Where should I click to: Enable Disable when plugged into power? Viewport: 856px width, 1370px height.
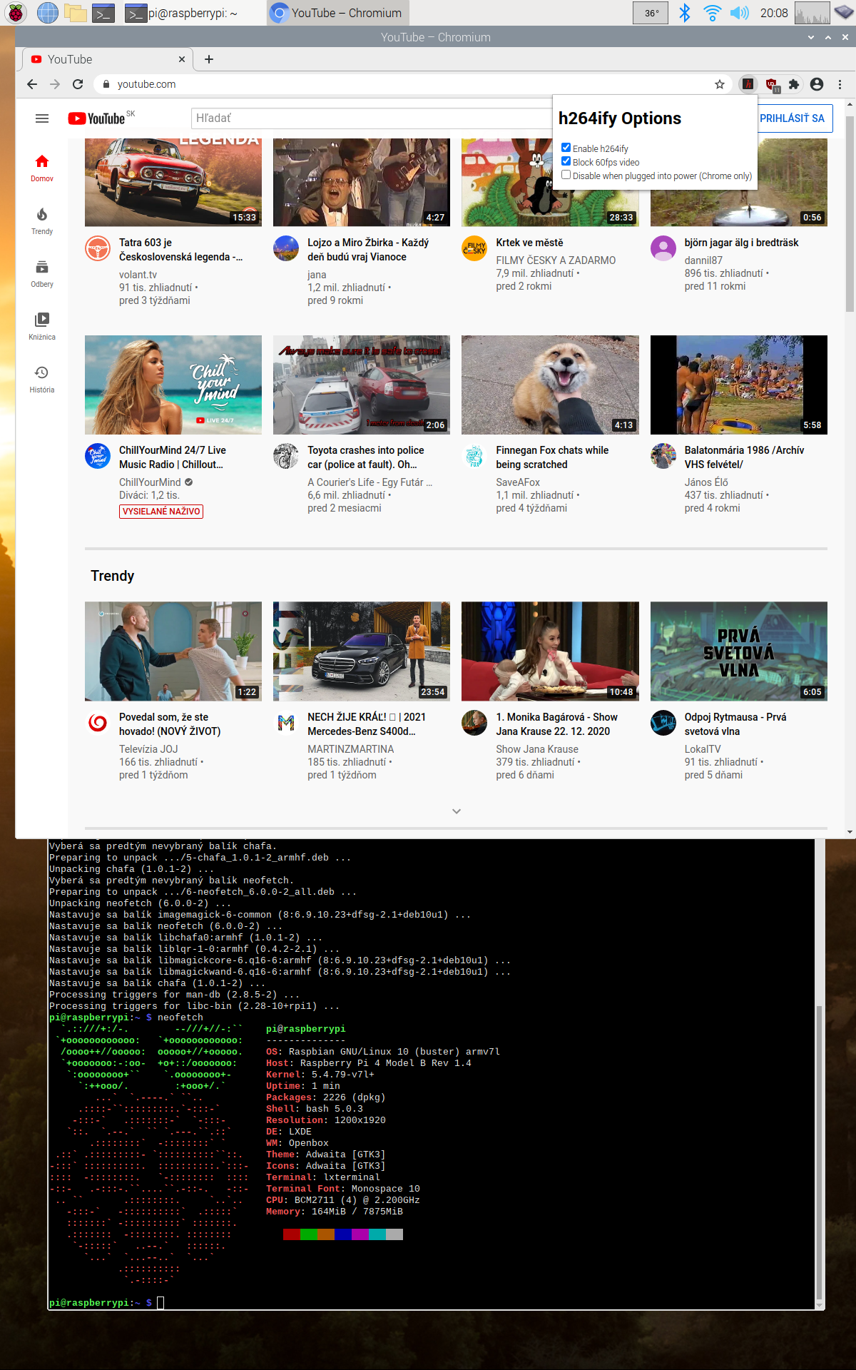click(x=566, y=175)
